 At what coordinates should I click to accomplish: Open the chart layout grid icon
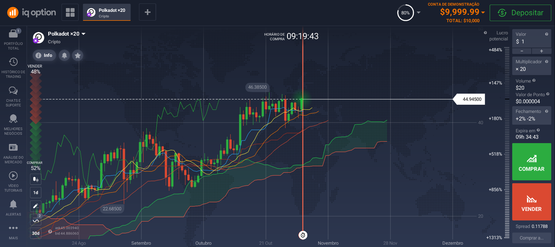pyautogui.click(x=70, y=12)
